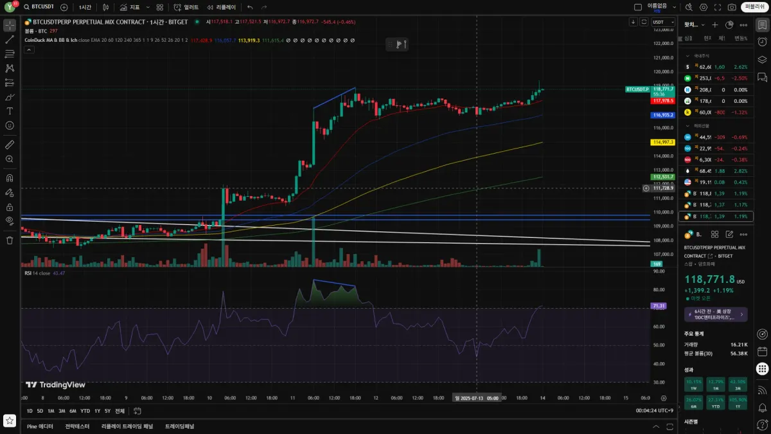This screenshot has height=434, width=771.
Task: Select the zoom in tool
Action: point(10,159)
